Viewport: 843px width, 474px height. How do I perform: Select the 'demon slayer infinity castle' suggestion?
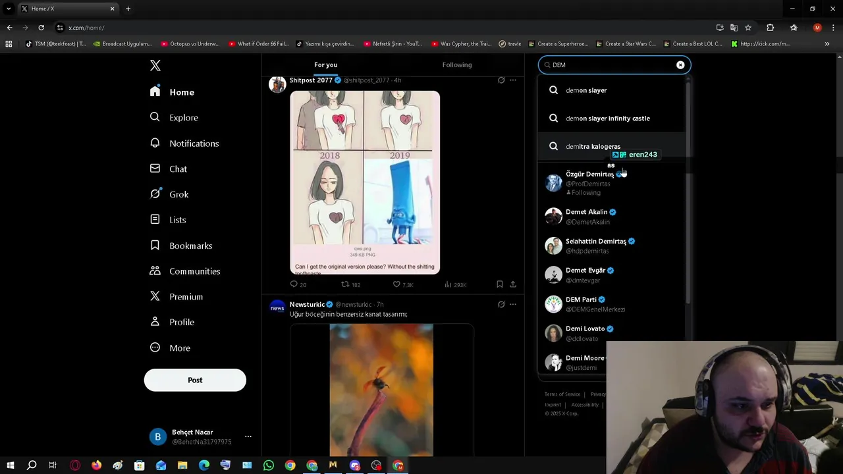611,118
